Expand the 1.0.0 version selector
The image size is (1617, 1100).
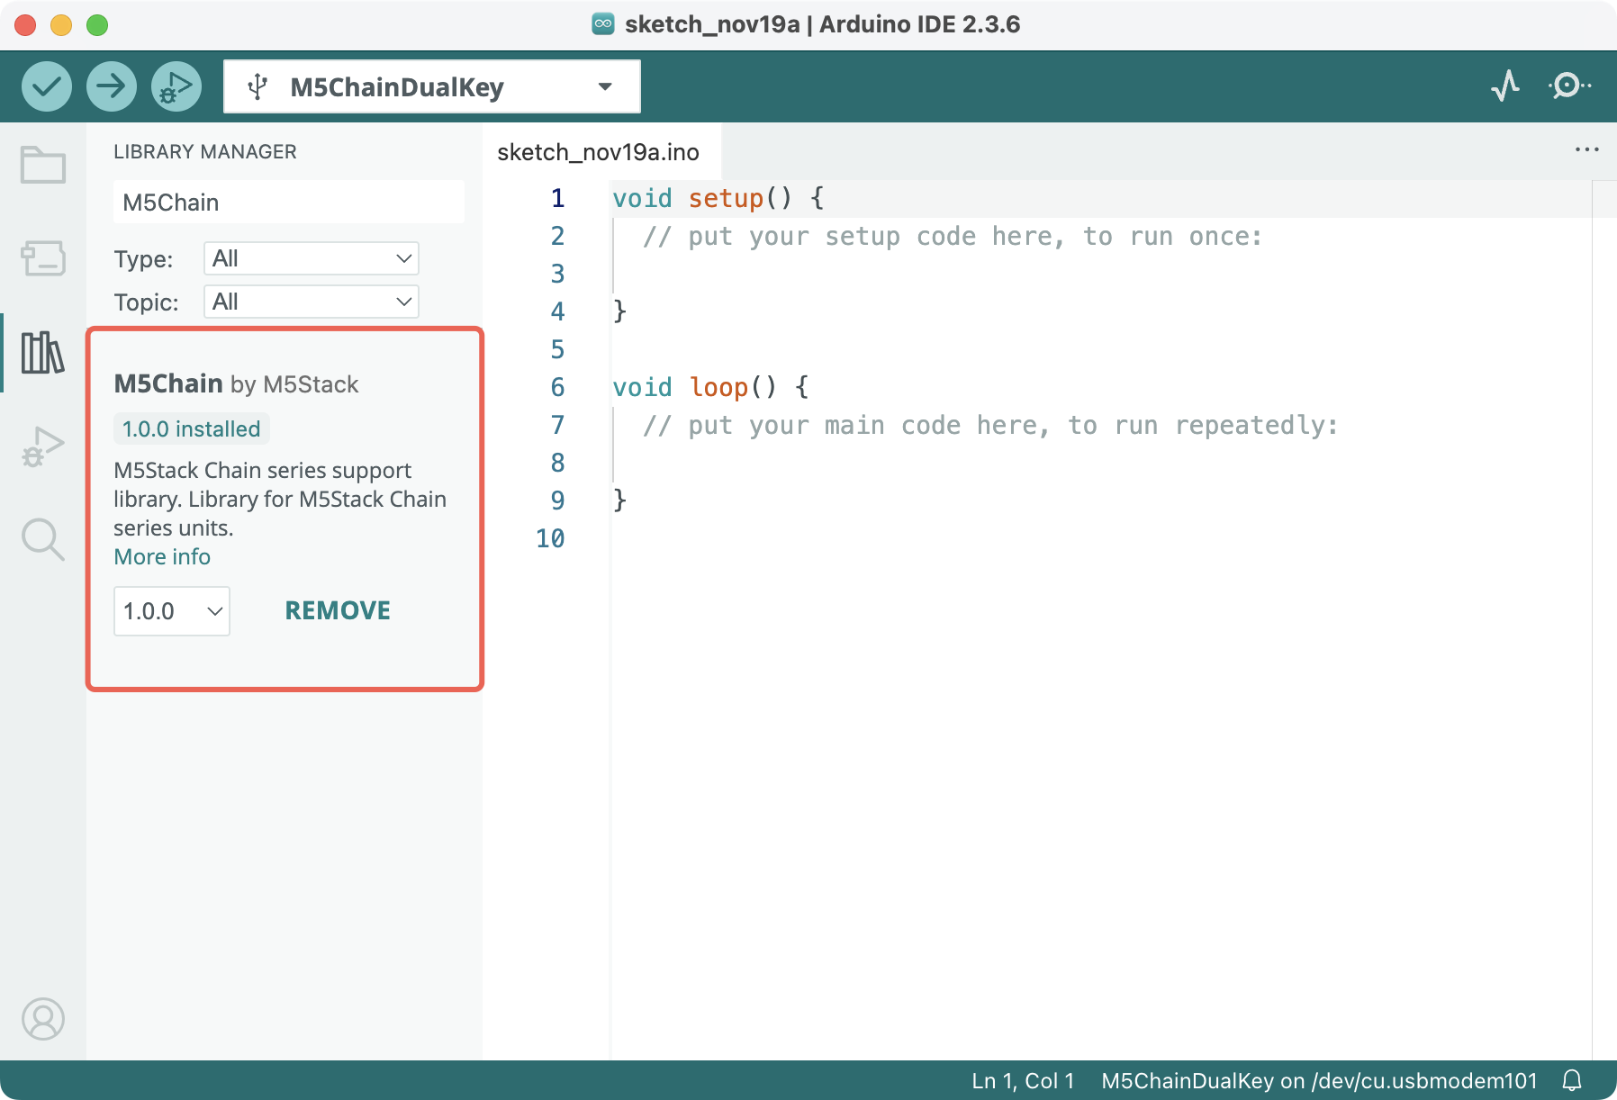click(172, 611)
